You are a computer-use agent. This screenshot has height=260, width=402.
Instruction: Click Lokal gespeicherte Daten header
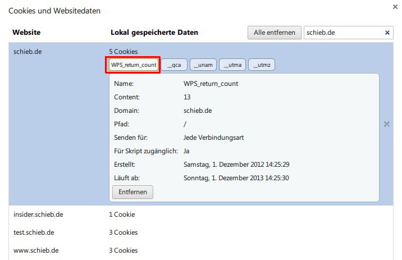(x=154, y=33)
